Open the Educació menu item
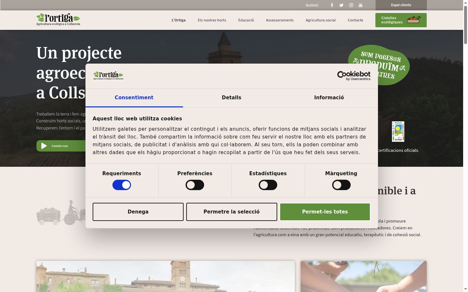Viewport: 468px width, 292px height. click(x=246, y=20)
